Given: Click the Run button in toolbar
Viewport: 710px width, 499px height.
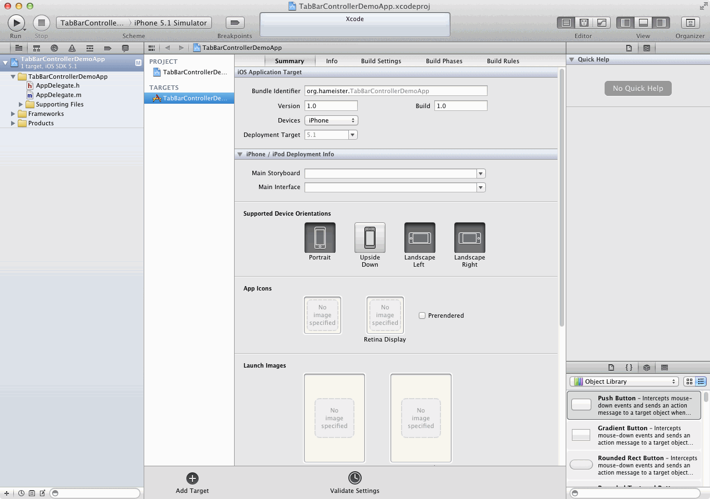Looking at the screenshot, I should (x=16, y=23).
